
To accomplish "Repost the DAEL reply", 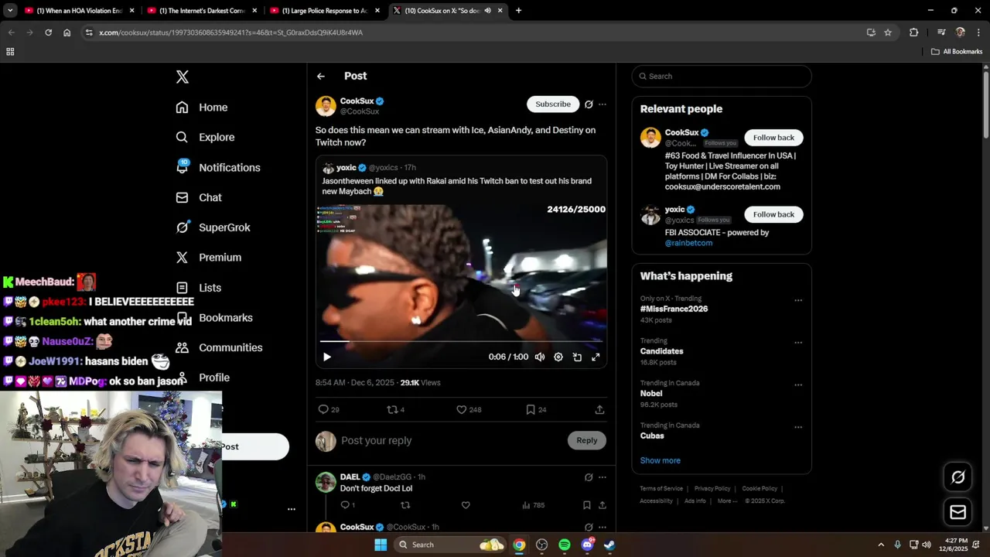I will coord(405,505).
